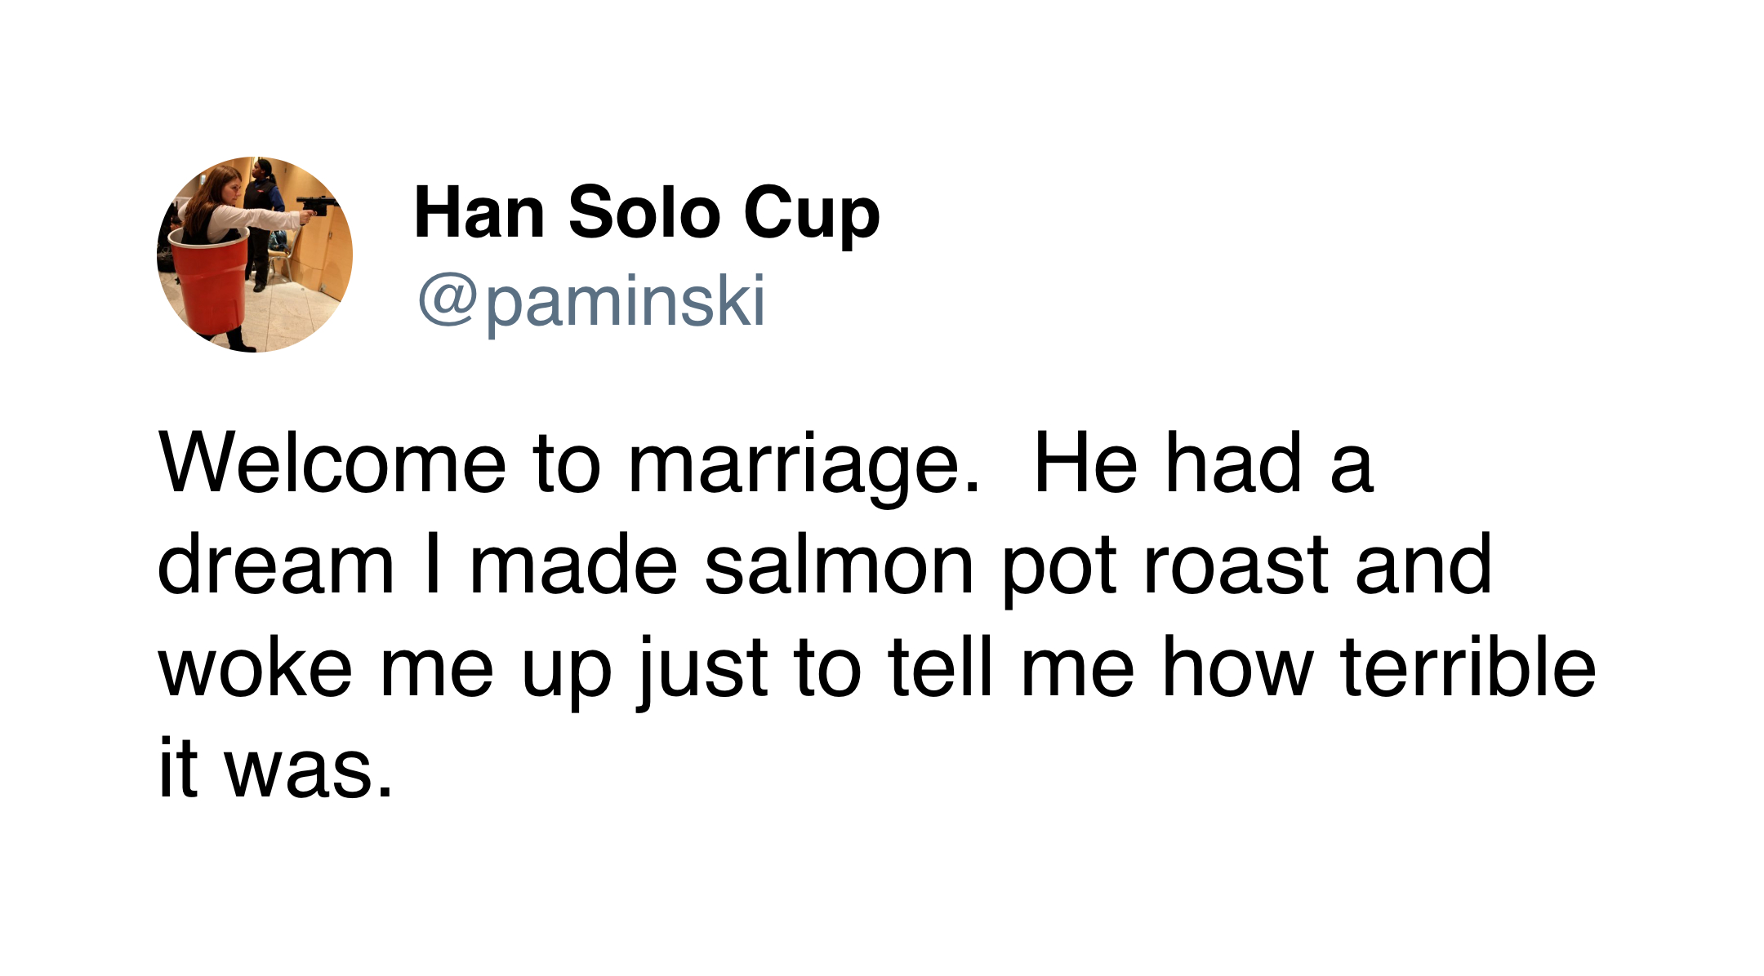Click the display name Han Solo Cup

(x=647, y=214)
